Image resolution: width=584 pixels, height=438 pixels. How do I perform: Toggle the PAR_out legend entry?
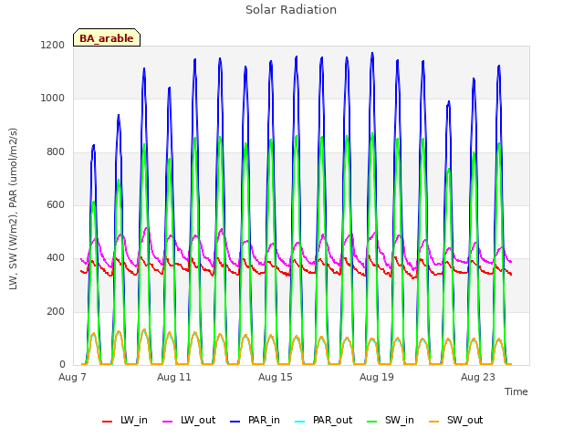(x=323, y=421)
